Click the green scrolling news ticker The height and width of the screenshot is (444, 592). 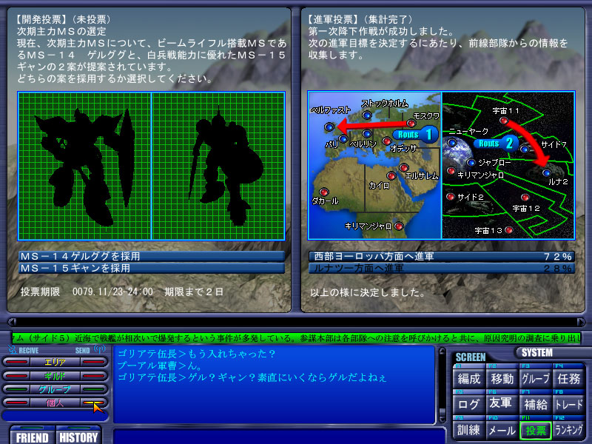coord(296,337)
